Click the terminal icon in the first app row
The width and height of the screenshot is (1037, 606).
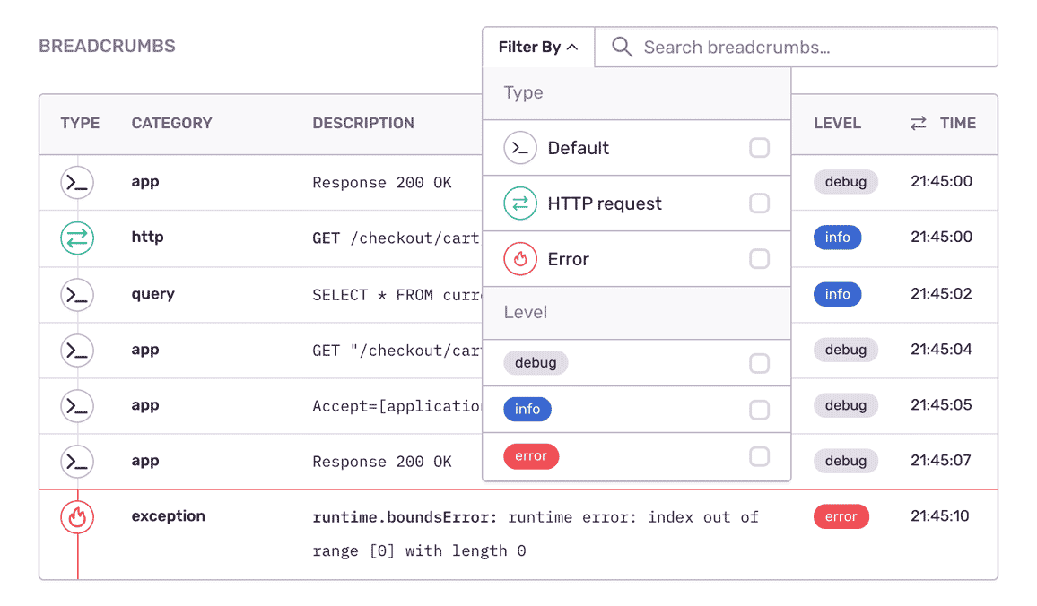[x=77, y=182]
